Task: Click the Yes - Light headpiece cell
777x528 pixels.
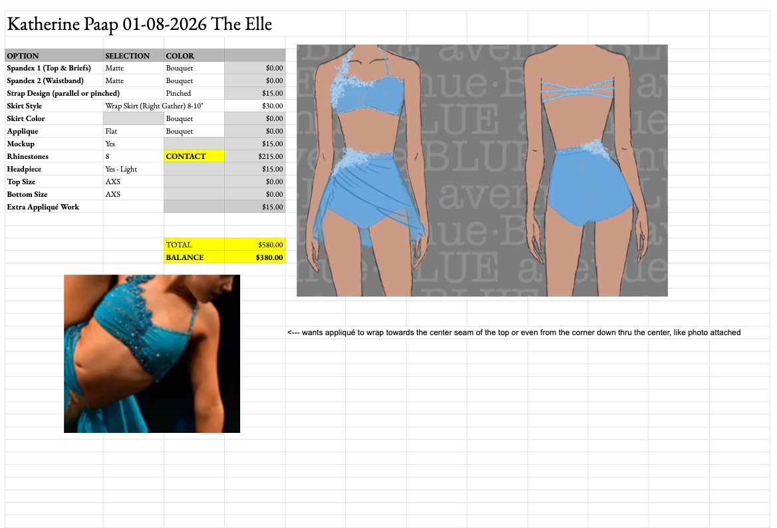Action: pyautogui.click(x=133, y=169)
